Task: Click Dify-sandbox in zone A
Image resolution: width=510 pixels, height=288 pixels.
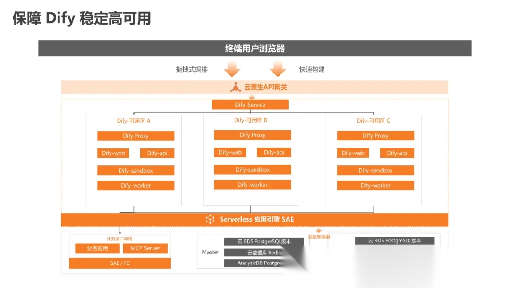Action: point(136,171)
